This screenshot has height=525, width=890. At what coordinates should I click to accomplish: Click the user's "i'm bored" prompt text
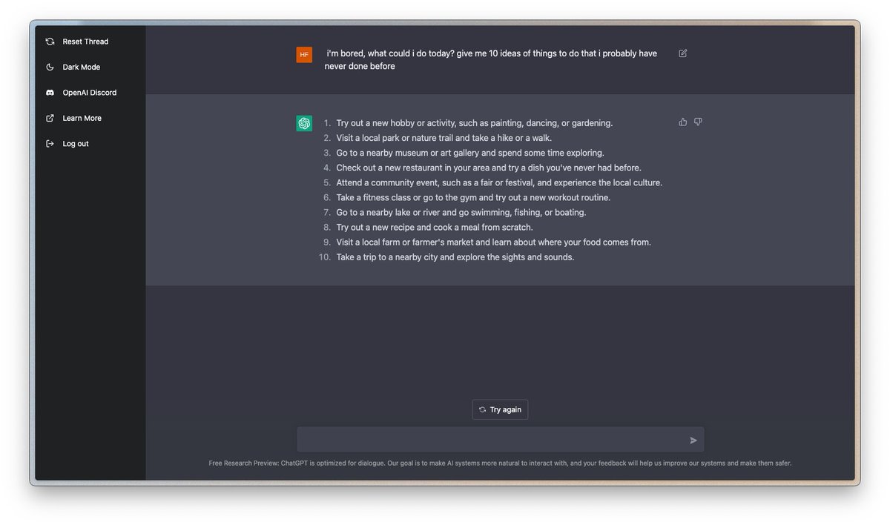490,59
